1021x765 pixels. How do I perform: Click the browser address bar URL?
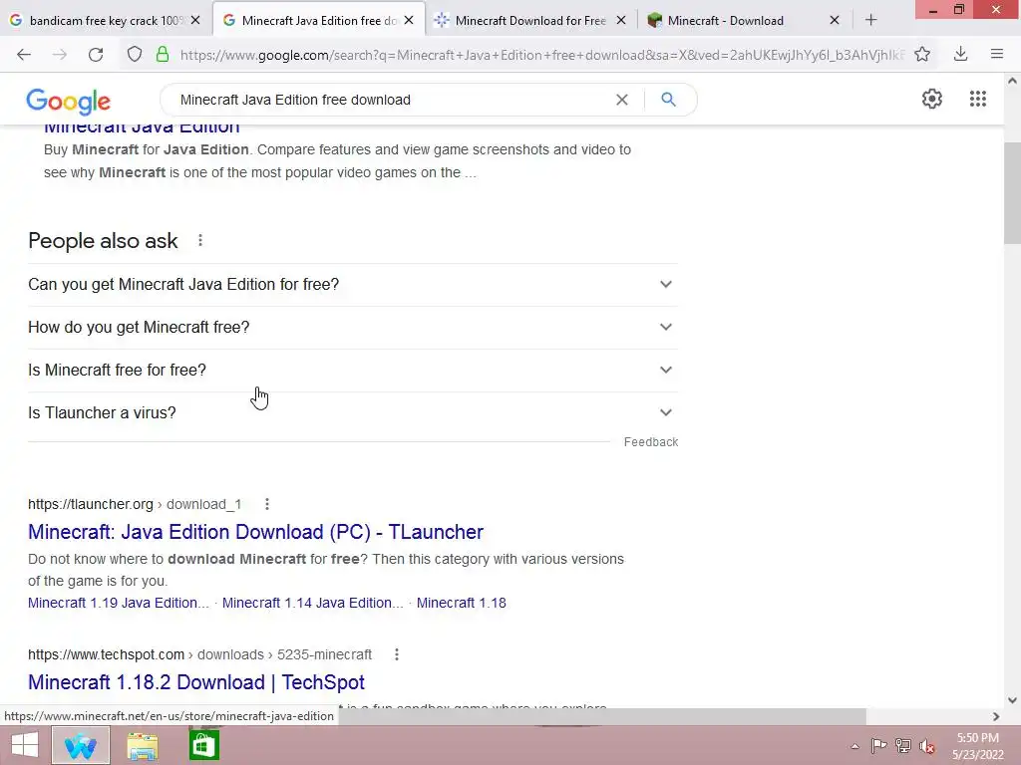pos(541,55)
